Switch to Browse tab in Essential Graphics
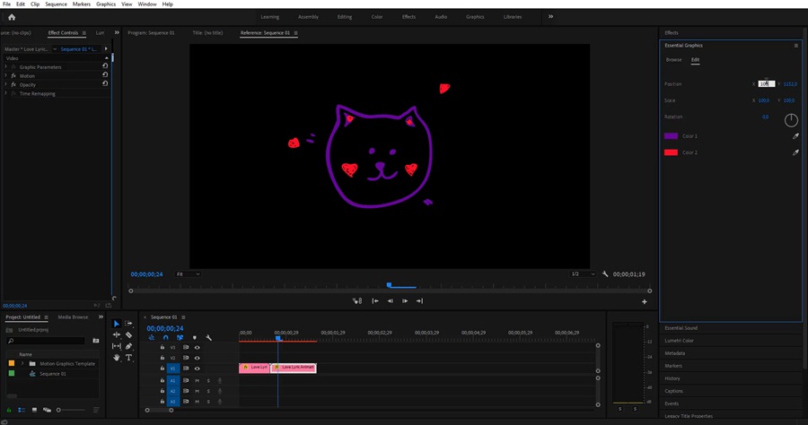The height and width of the screenshot is (425, 808). [673, 60]
